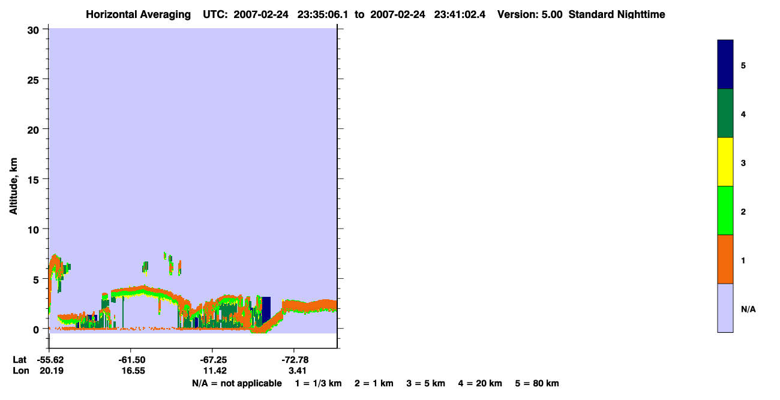Click the altitude tick label 15
780x400 pixels.
point(35,179)
